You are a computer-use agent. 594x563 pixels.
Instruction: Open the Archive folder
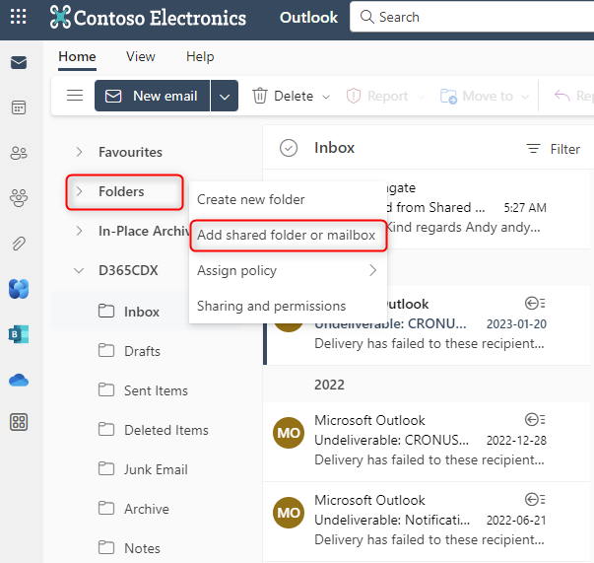tap(147, 509)
